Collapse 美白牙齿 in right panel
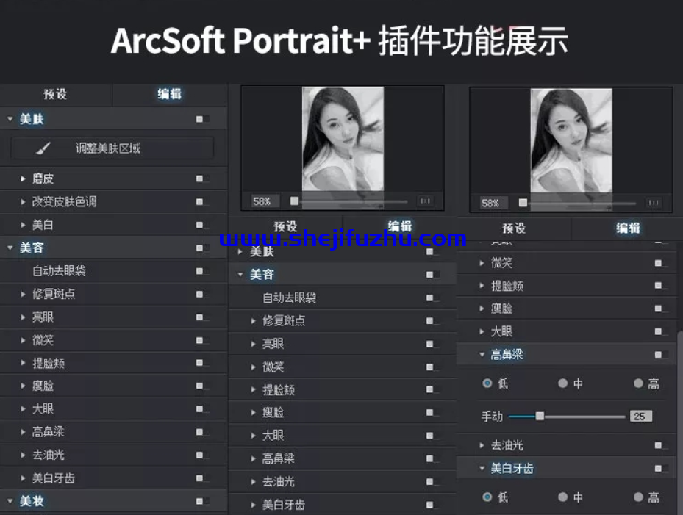This screenshot has height=515, width=683. (482, 469)
